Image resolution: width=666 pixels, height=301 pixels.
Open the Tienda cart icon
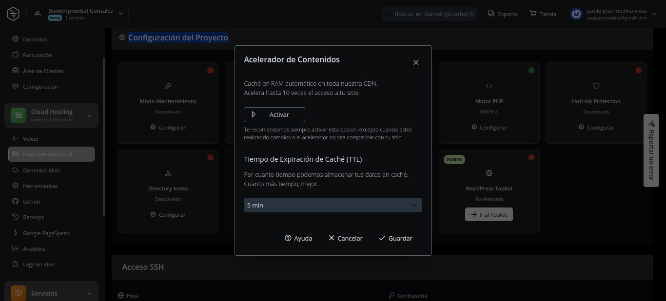click(533, 14)
